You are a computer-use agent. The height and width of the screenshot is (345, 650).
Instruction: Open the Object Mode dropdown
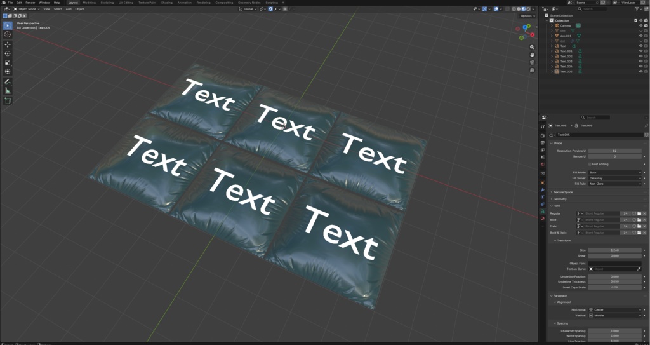(x=27, y=9)
